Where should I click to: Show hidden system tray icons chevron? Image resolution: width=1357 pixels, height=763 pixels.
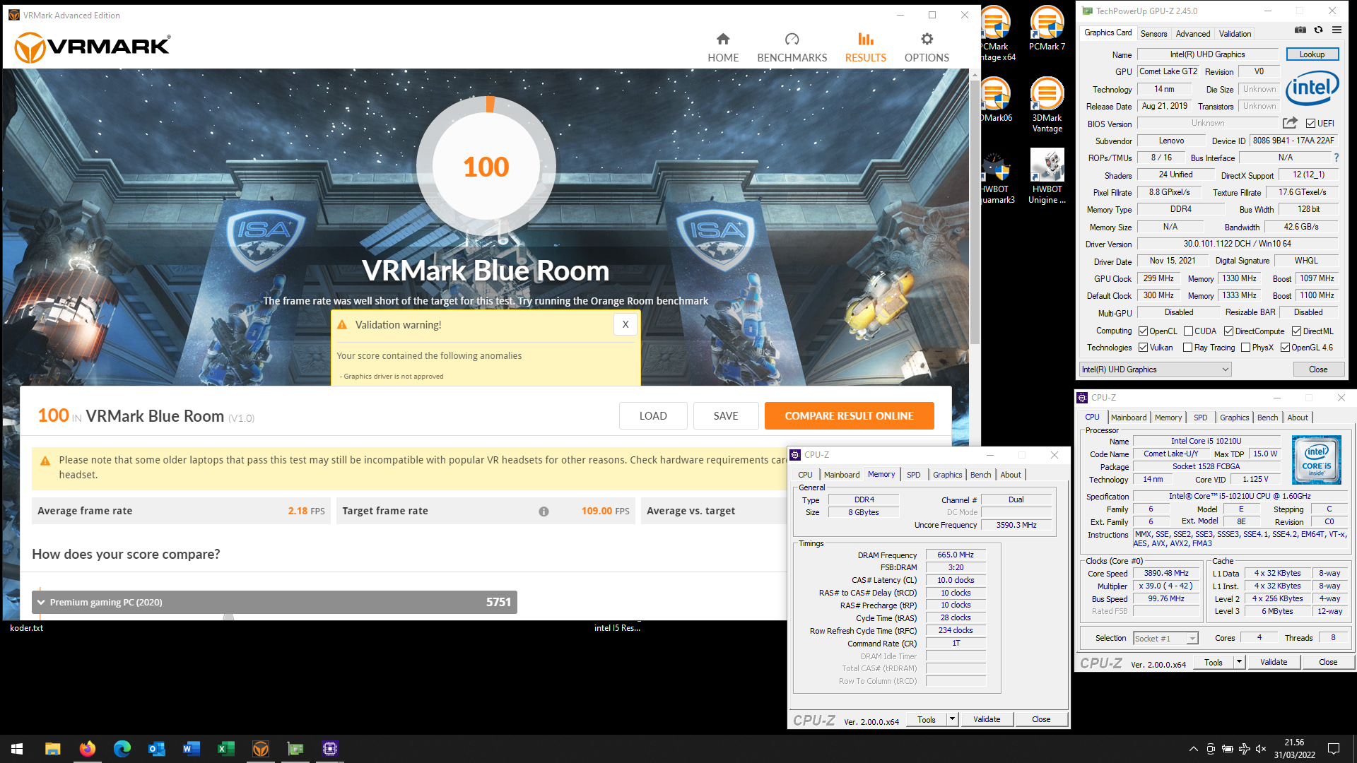tap(1193, 749)
